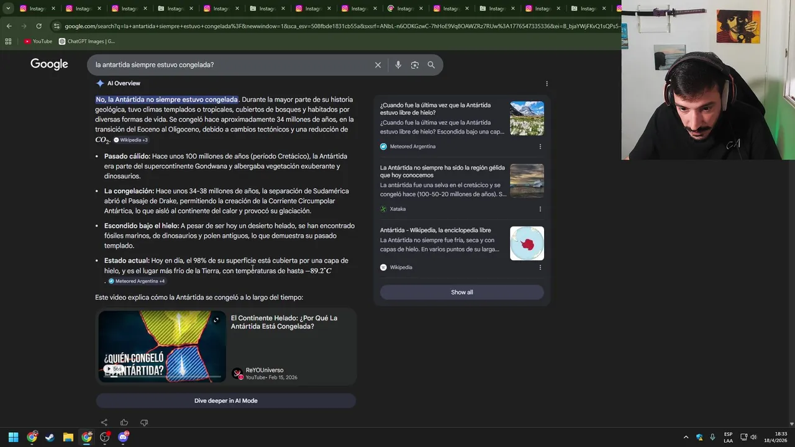
Task: Open options for Xataka result
Action: [x=540, y=209]
